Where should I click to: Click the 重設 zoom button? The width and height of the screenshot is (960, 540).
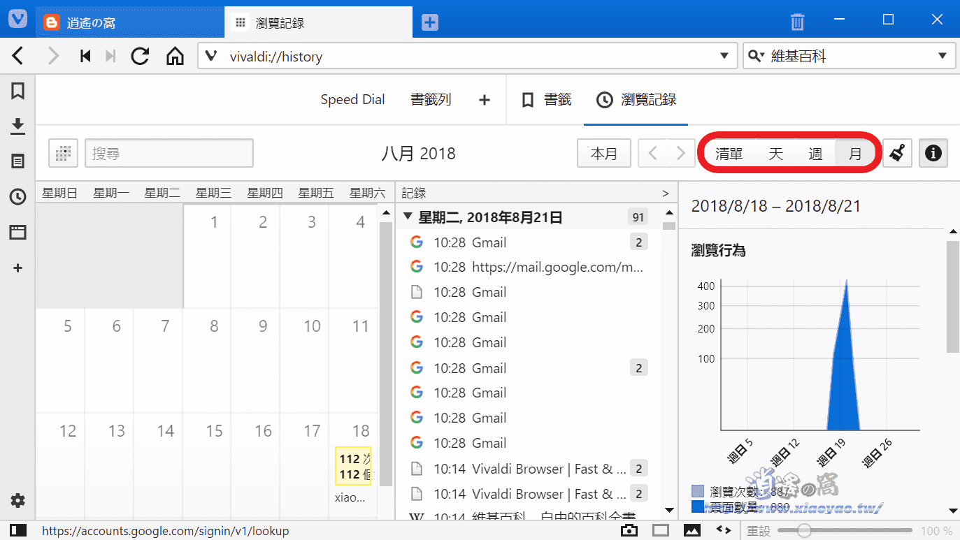757,531
